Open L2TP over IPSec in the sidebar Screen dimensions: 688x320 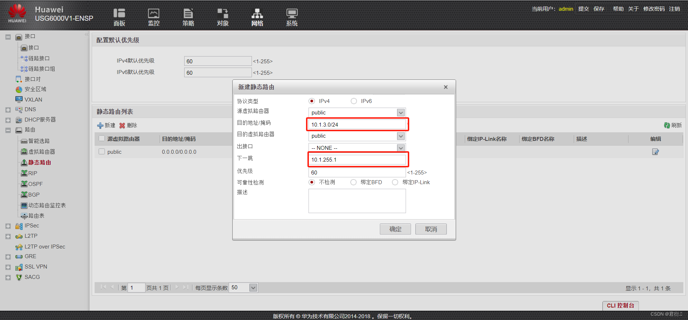coord(45,247)
